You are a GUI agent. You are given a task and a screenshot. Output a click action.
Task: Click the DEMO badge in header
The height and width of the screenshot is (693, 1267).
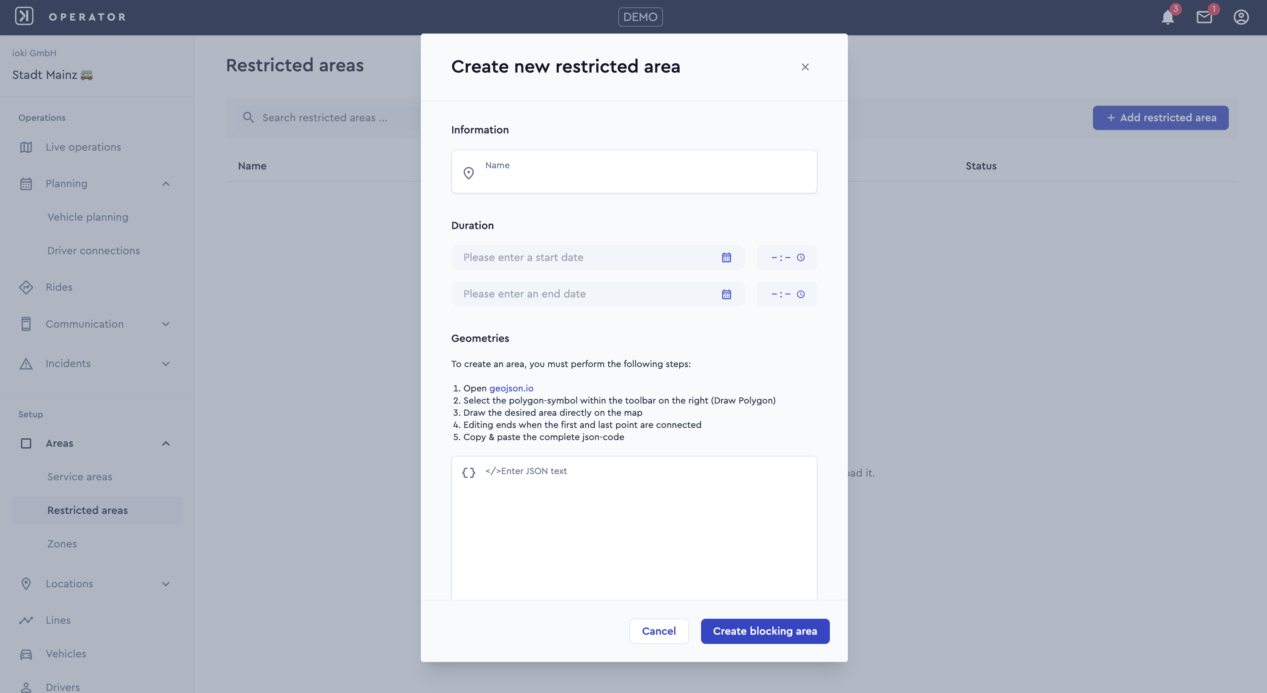(x=640, y=17)
